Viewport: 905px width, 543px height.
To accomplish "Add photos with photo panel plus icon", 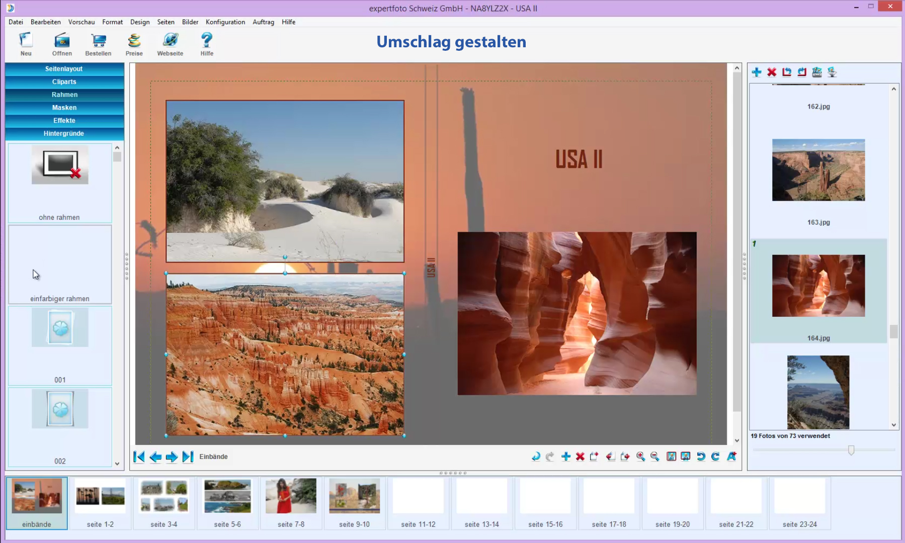I will (x=757, y=72).
